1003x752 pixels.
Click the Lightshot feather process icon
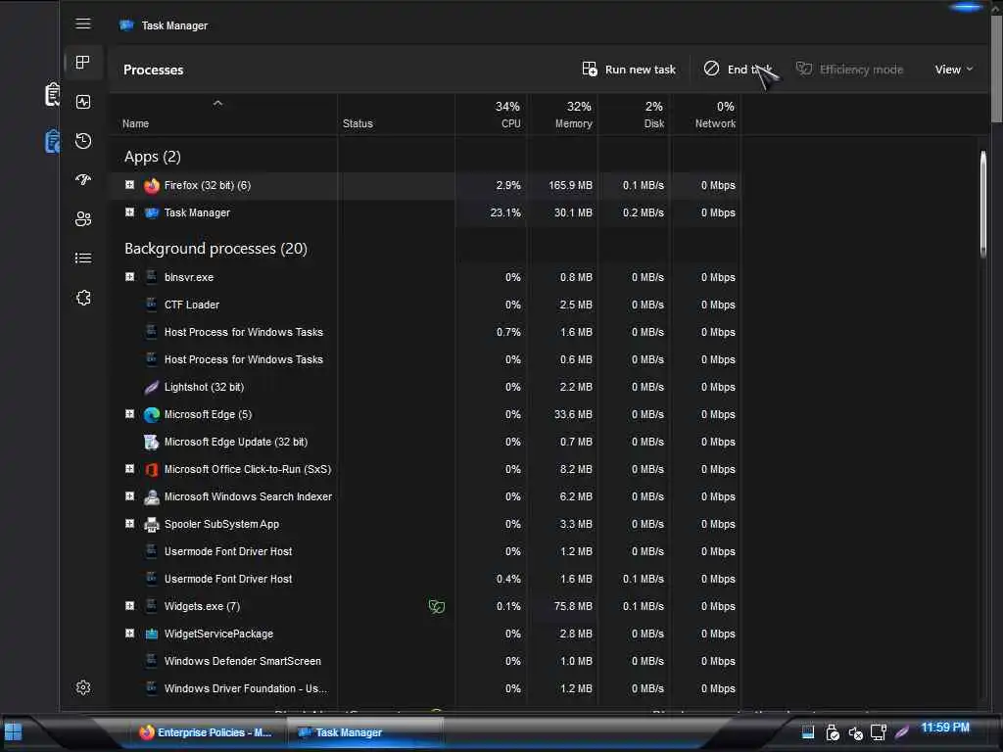coord(152,388)
